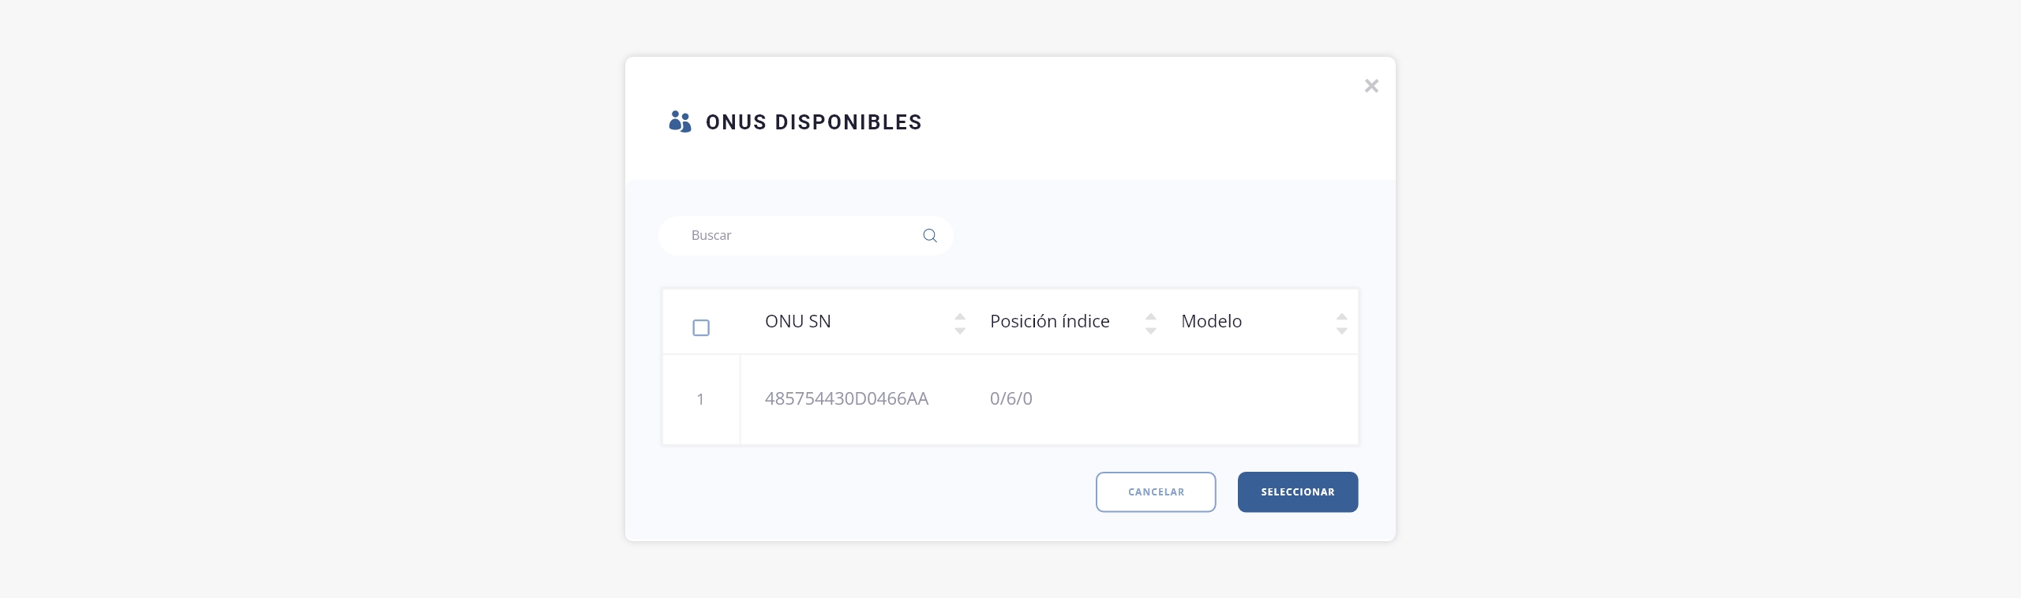2021x598 pixels.
Task: Click the users icon beside the title
Action: pyautogui.click(x=680, y=121)
